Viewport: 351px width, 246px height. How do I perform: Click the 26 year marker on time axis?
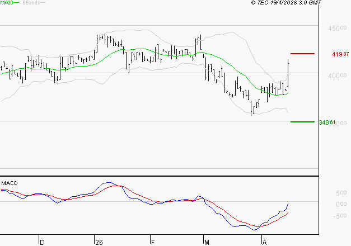coord(99,242)
